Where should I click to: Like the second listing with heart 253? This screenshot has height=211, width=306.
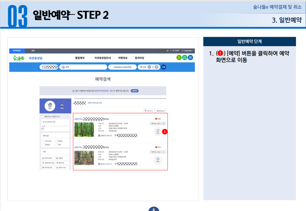156,147
